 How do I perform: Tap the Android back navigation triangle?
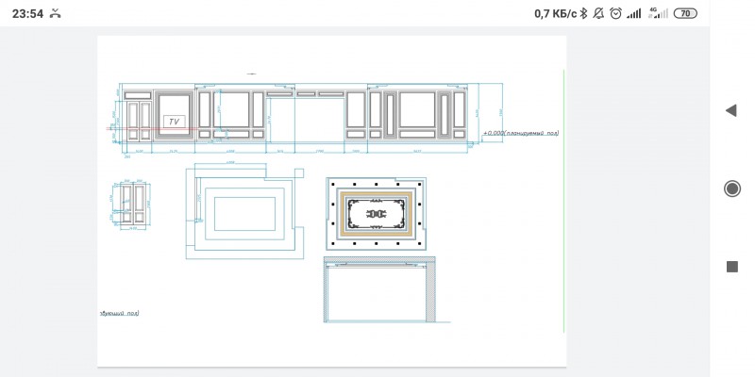point(730,110)
